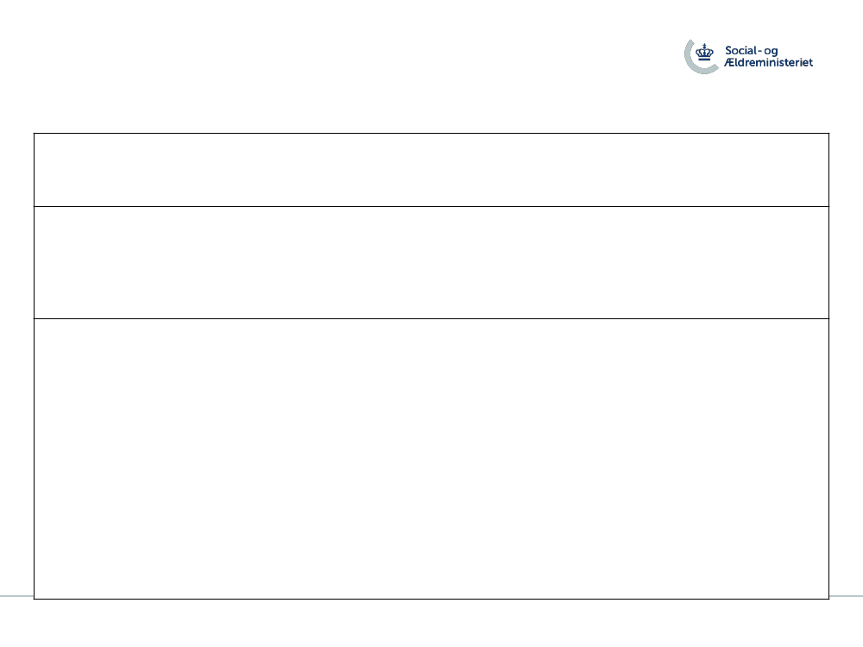Click divider line between middle and bottom rows
This screenshot has height=647, width=863.
point(431,318)
